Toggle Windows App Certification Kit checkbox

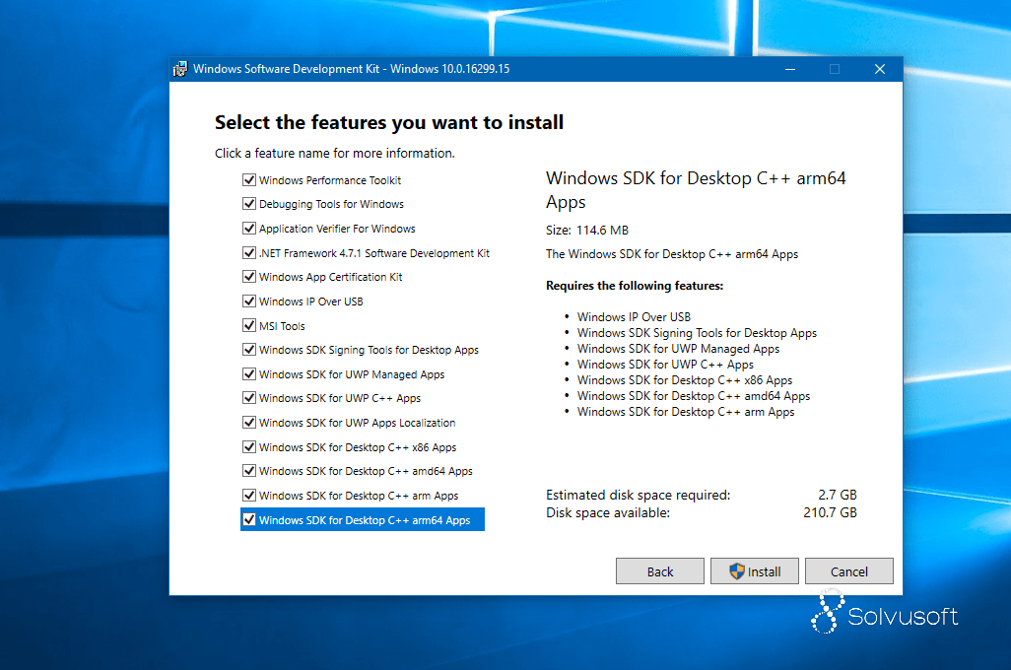249,277
